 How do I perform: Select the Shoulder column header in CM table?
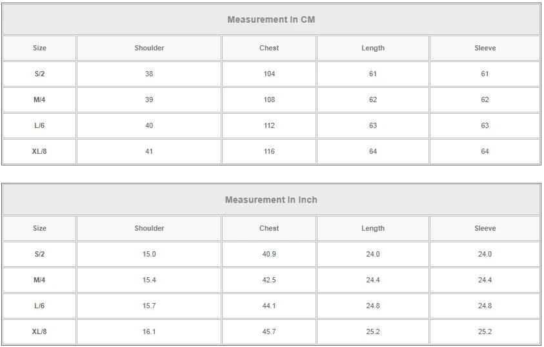click(149, 48)
